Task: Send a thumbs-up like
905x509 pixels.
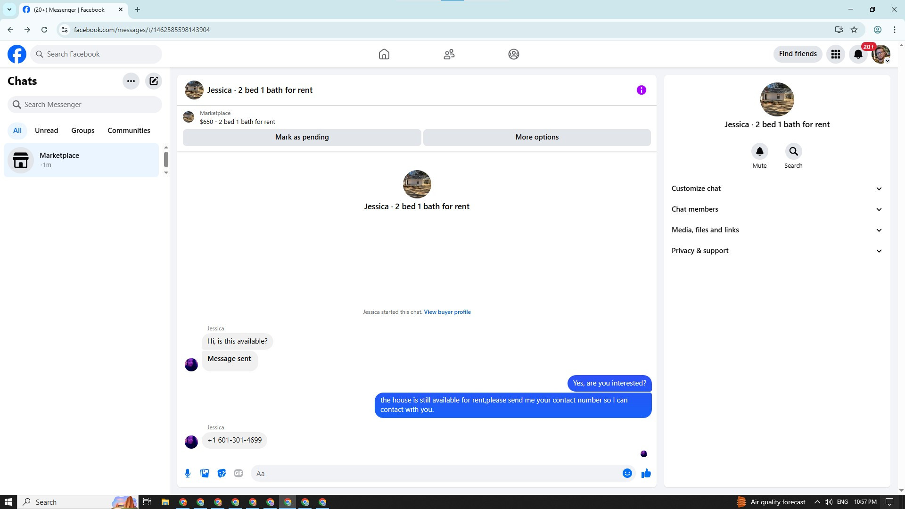Action: pos(646,473)
